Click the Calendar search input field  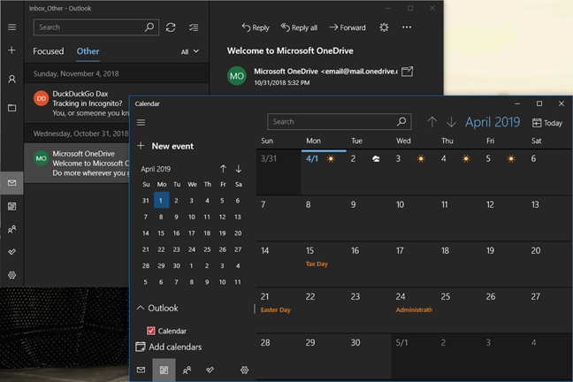pos(340,121)
